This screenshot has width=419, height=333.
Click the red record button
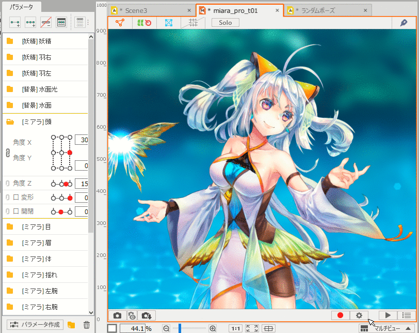(340, 315)
